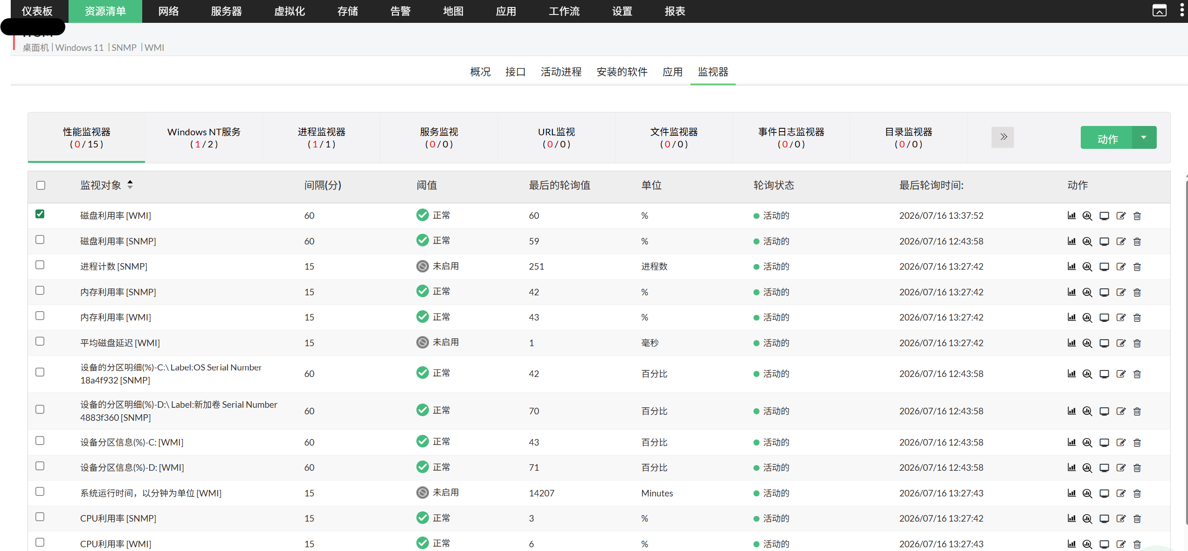Check the CPU利用率 [SNMP] checkbox

pos(40,516)
